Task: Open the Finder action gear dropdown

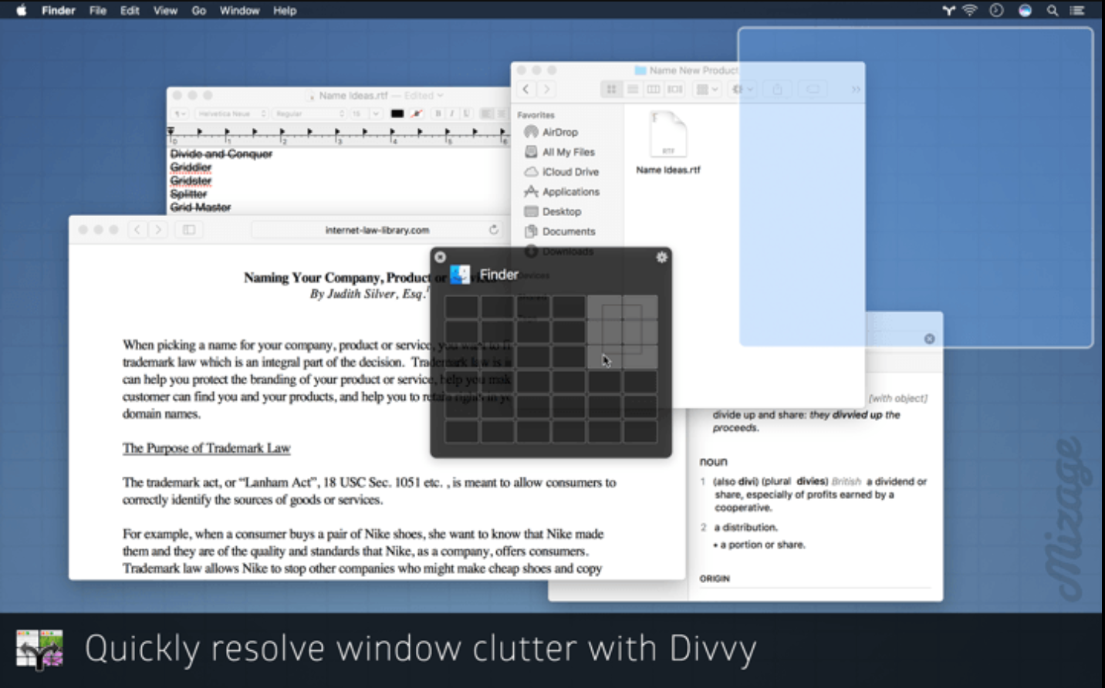Action: pyautogui.click(x=742, y=89)
